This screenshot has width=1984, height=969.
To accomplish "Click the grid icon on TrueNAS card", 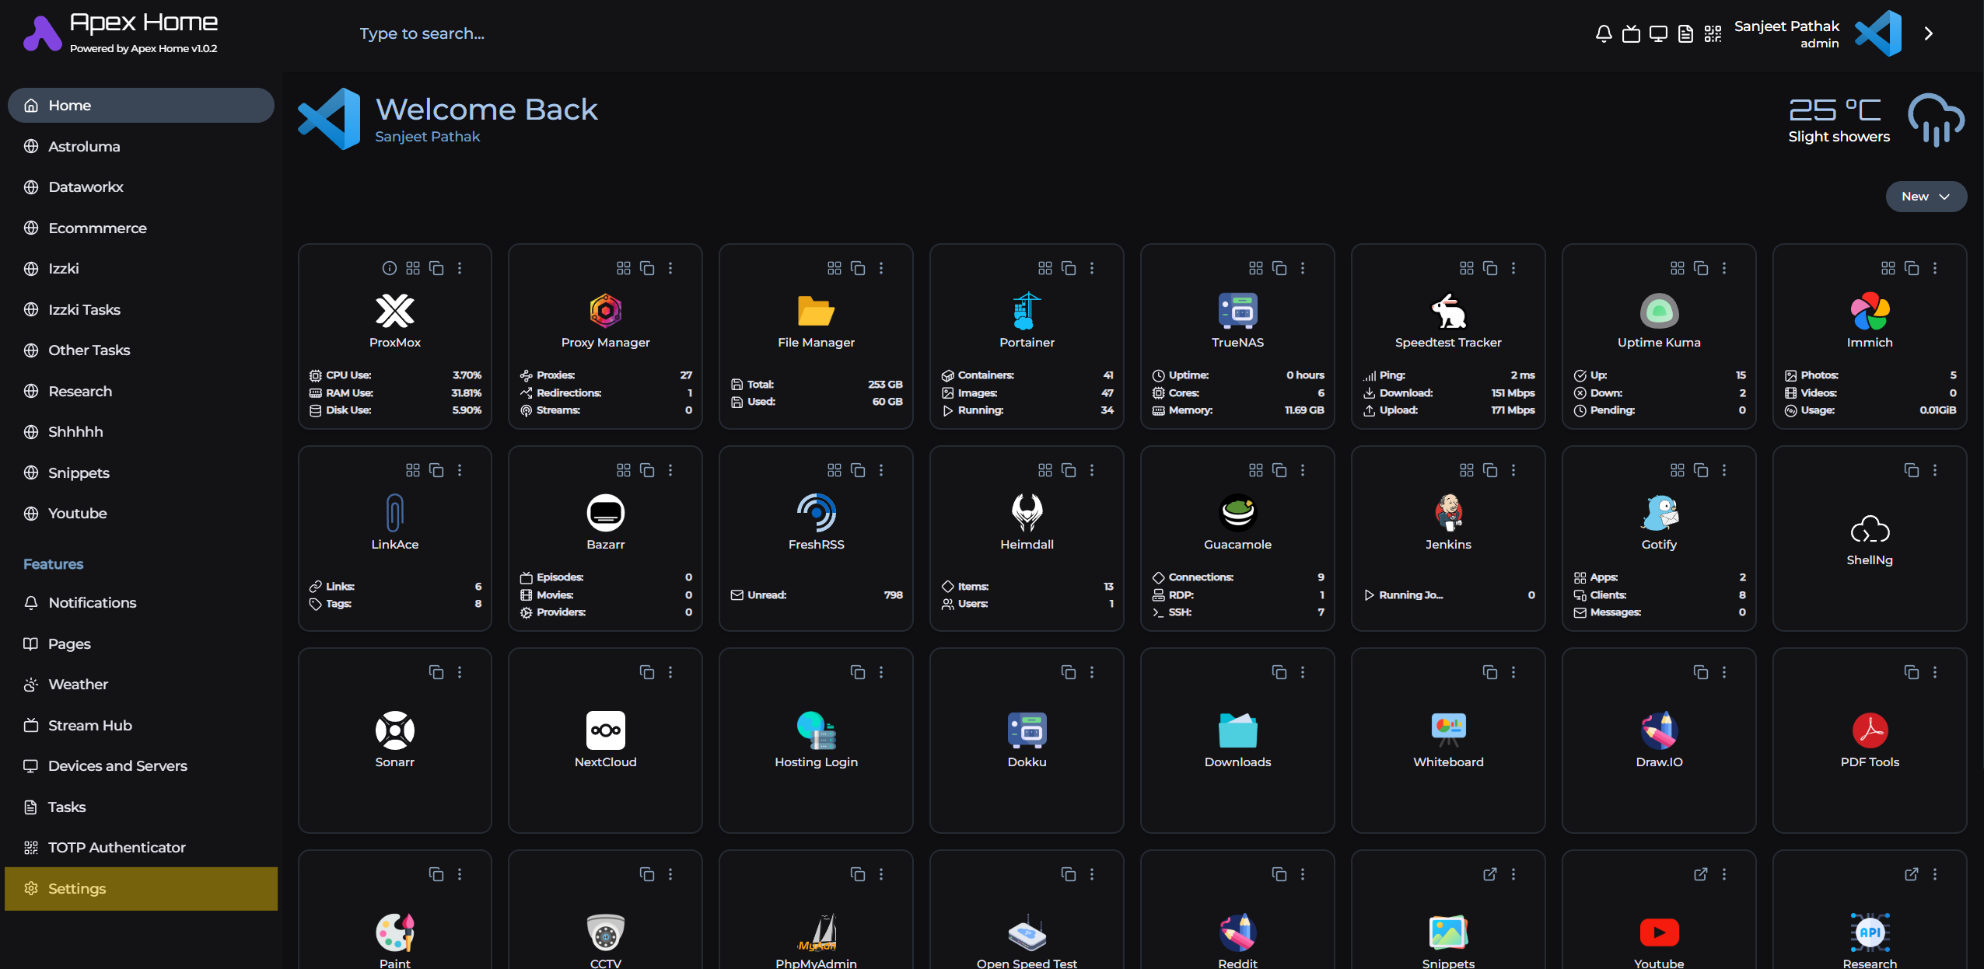I will click(x=1255, y=268).
